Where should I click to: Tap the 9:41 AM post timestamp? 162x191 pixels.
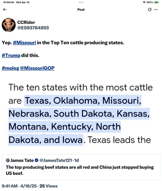pyautogui.click(x=10, y=186)
